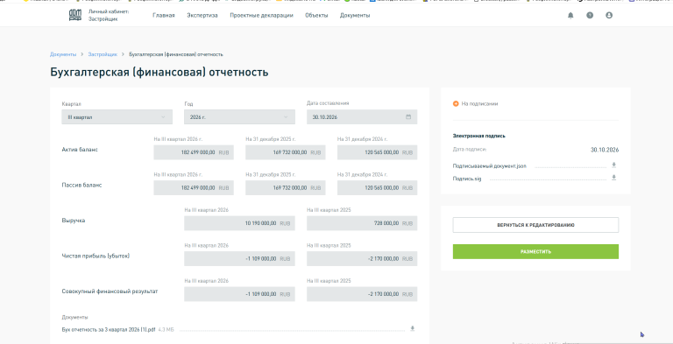Click the Застройщик breadcrumb link

pos(103,54)
